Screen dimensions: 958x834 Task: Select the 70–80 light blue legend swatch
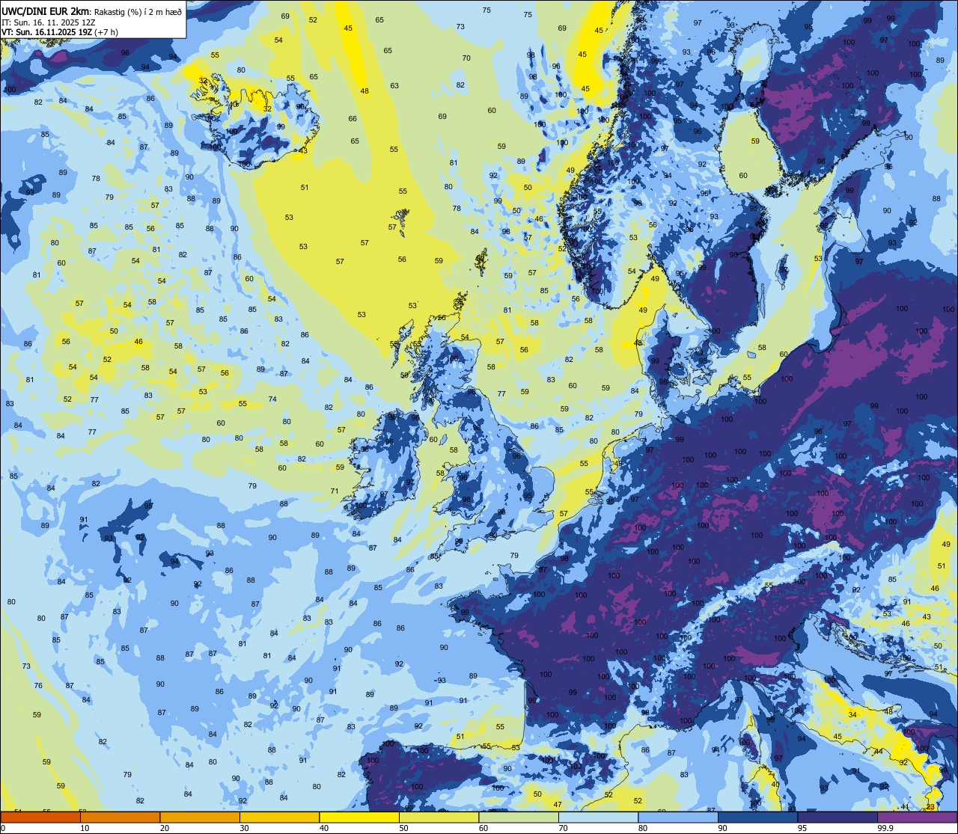(598, 817)
